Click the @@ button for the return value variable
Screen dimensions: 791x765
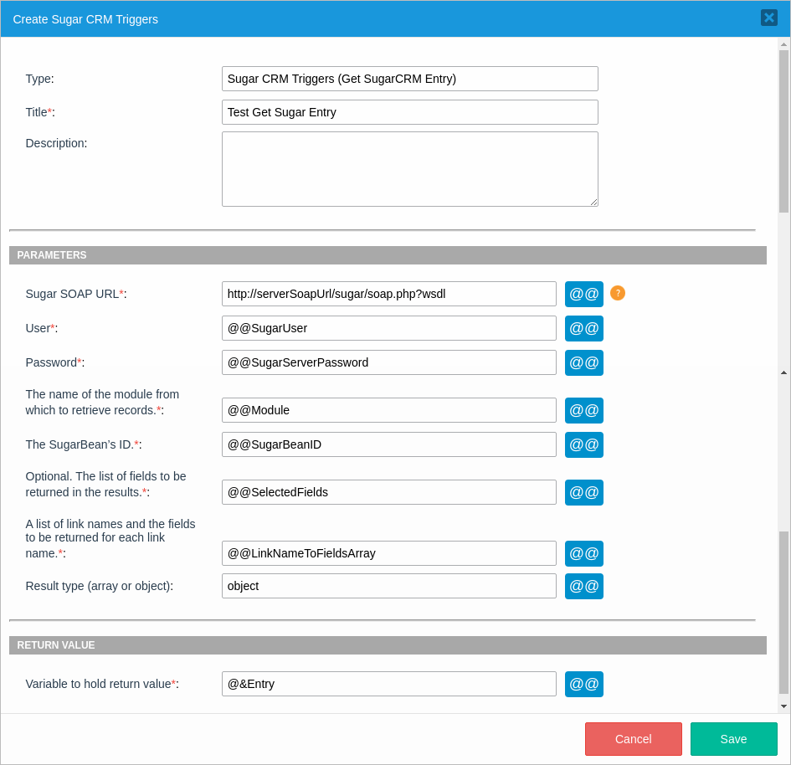[x=583, y=684]
